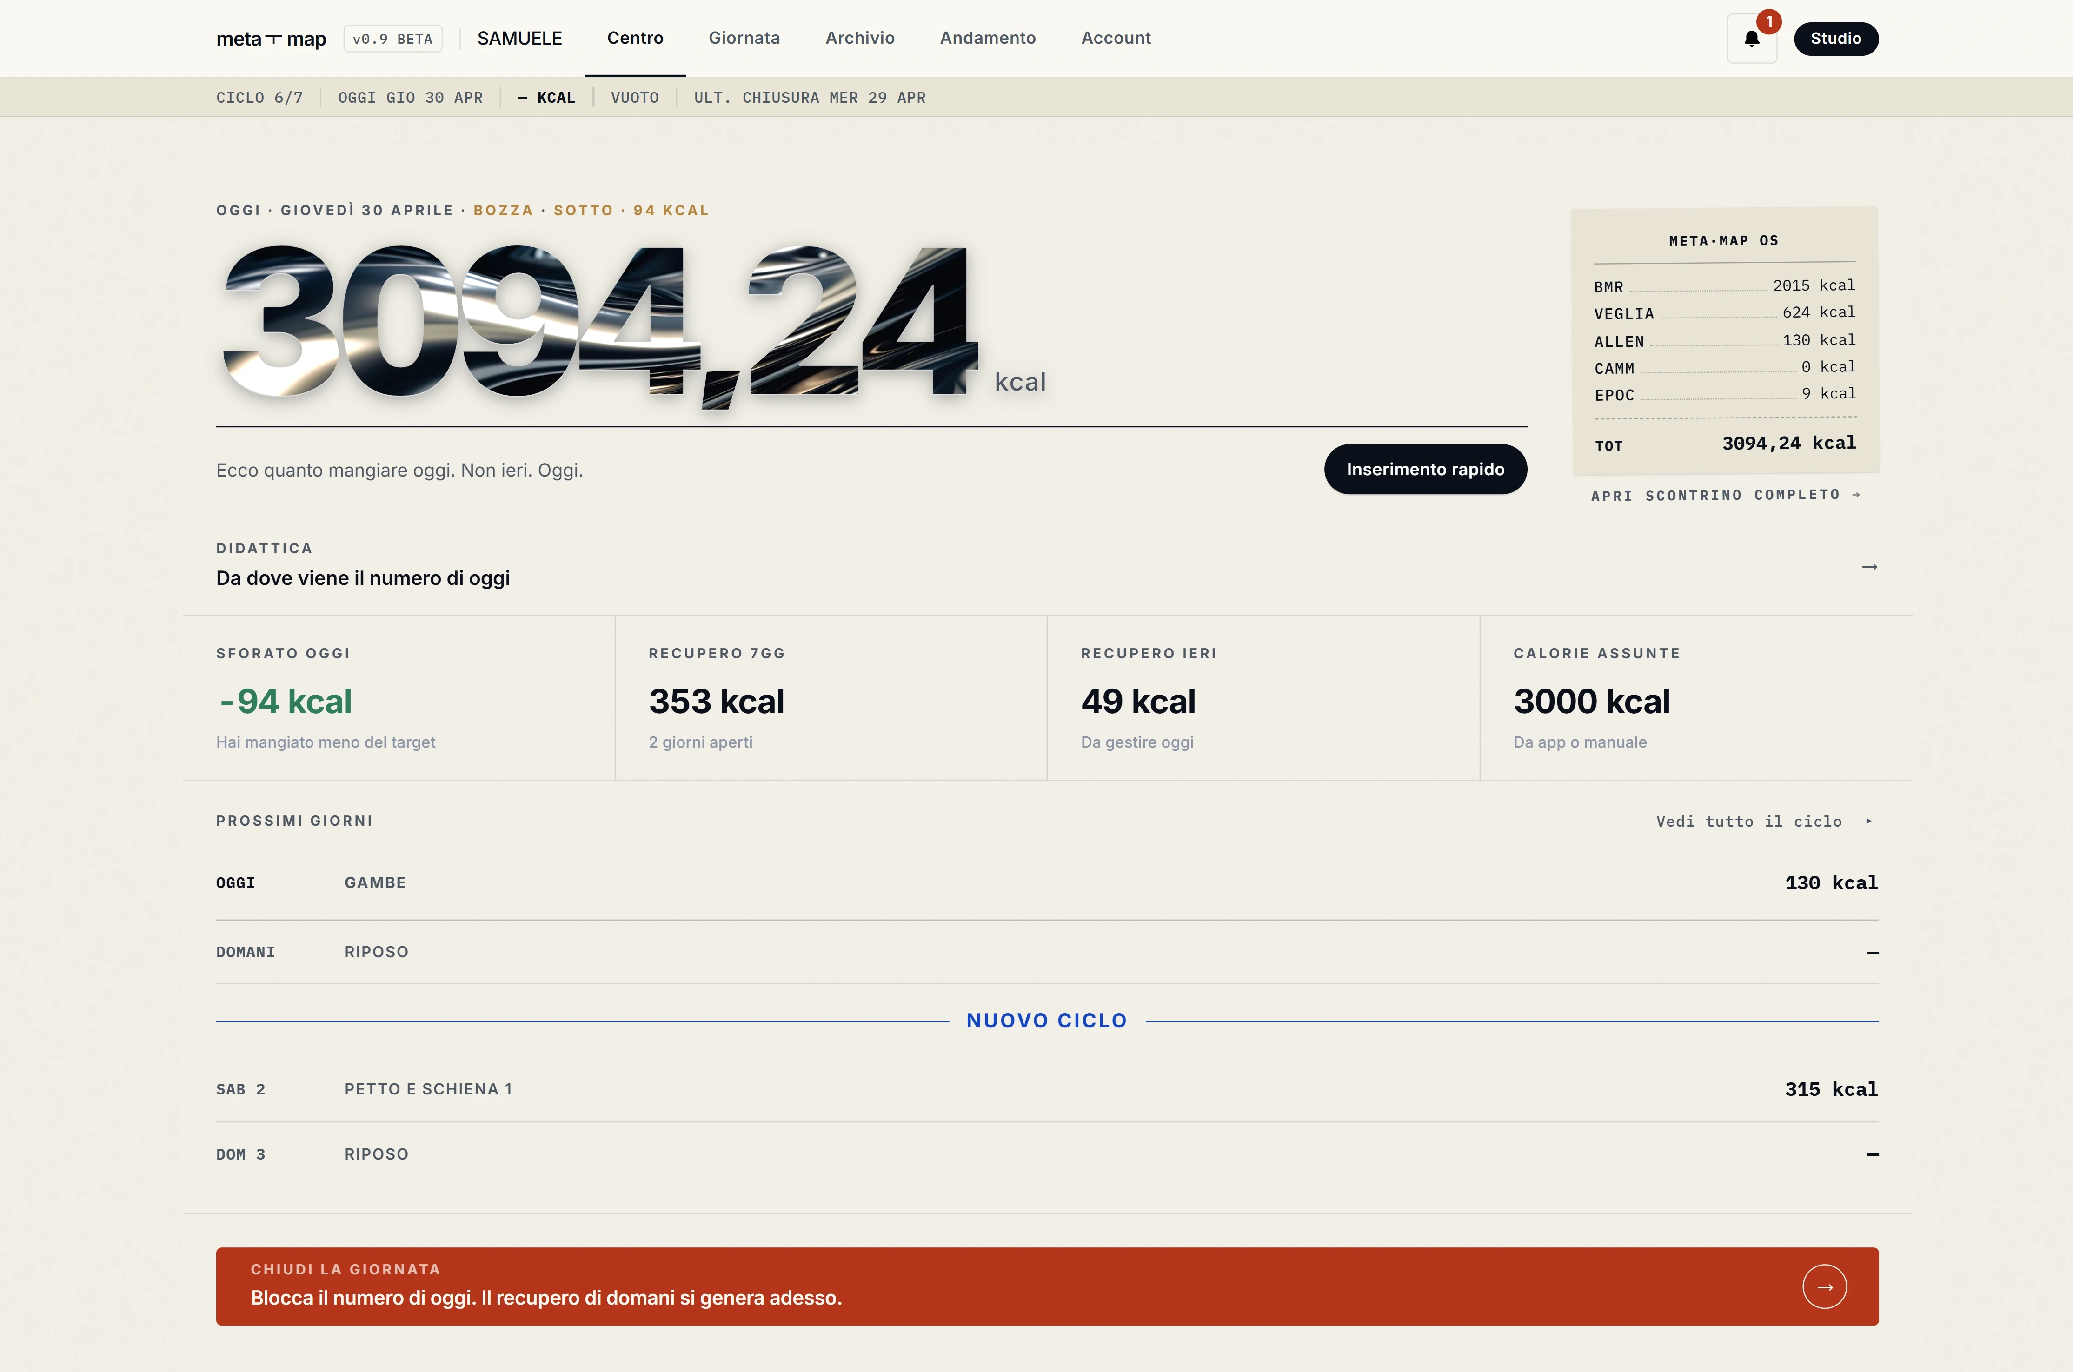Image resolution: width=2073 pixels, height=1372 pixels.
Task: Open the notifications bell
Action: click(1752, 39)
